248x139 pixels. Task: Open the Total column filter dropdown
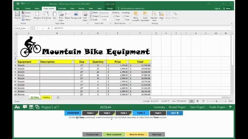tap(150, 62)
